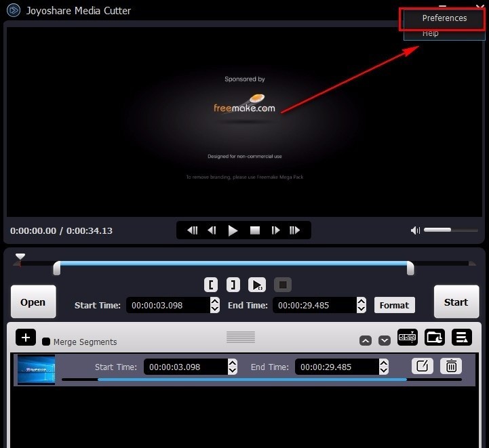This screenshot has width=489, height=448.
Task: Increase main Start Time with up arrow
Action: [215, 301]
